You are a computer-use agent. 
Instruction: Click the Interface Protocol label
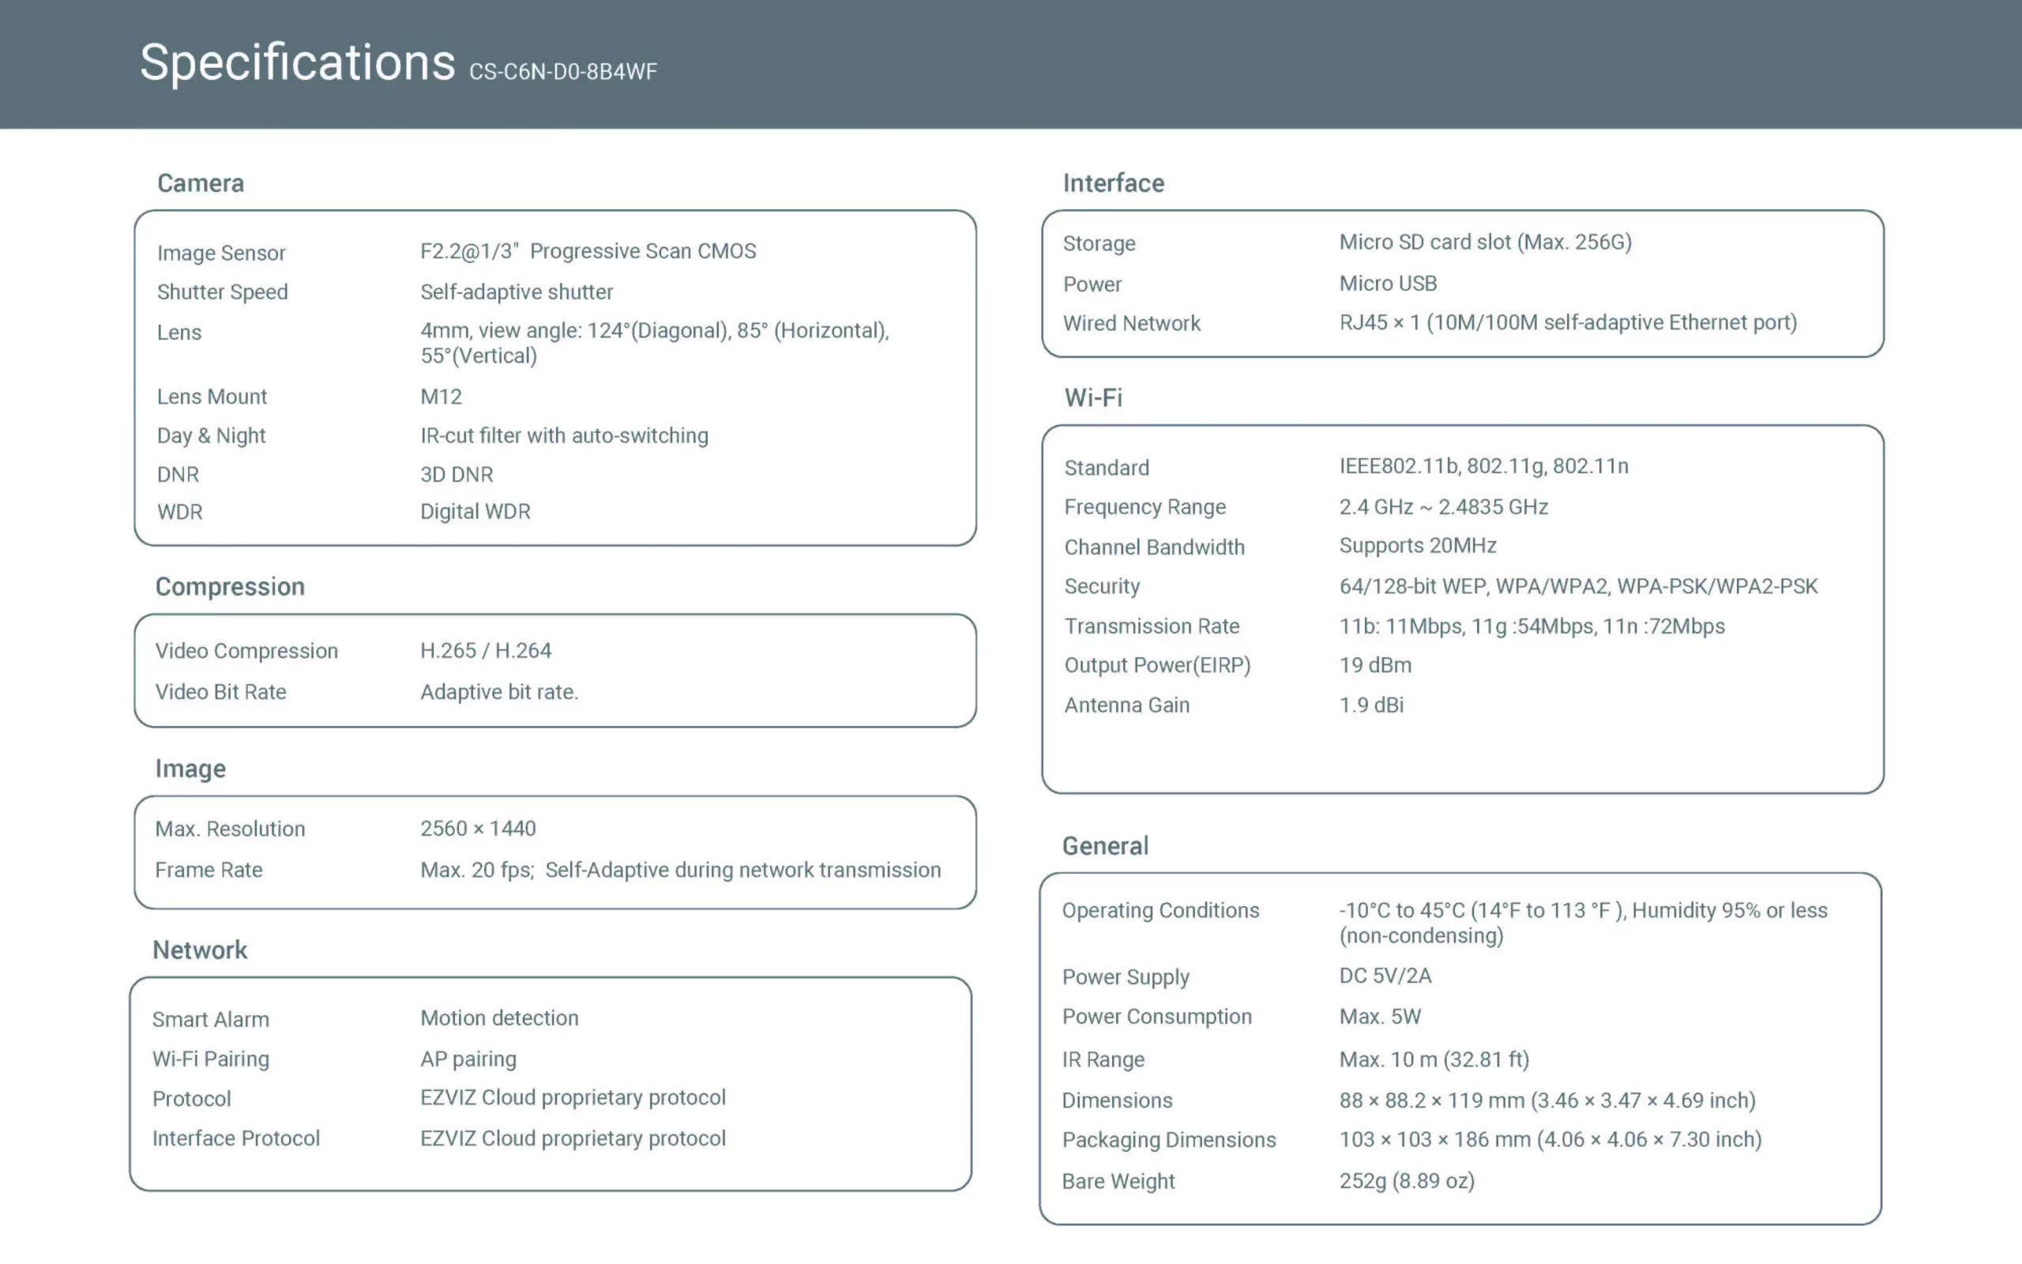pos(235,1138)
